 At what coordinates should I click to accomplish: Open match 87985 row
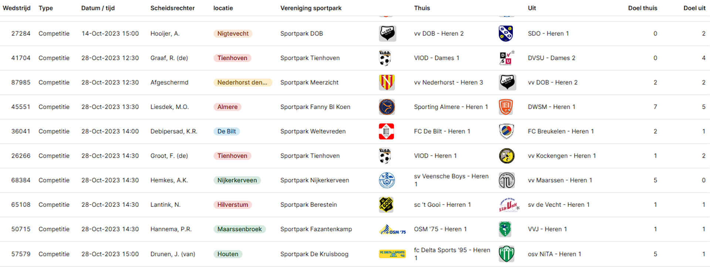pos(355,82)
